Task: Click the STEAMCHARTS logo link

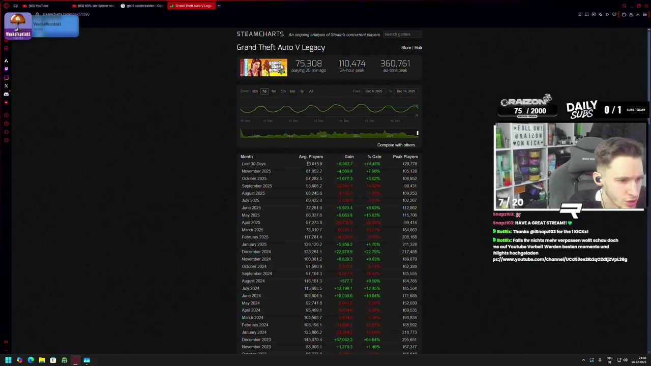Action: tap(260, 34)
